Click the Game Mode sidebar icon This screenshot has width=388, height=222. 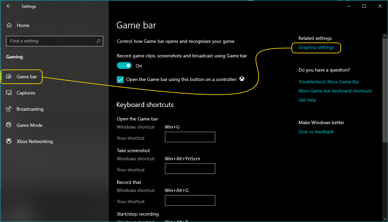pos(9,125)
